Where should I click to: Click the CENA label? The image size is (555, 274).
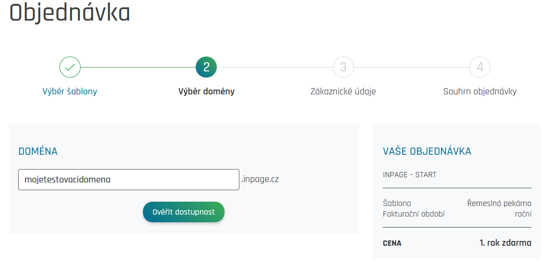(392, 243)
